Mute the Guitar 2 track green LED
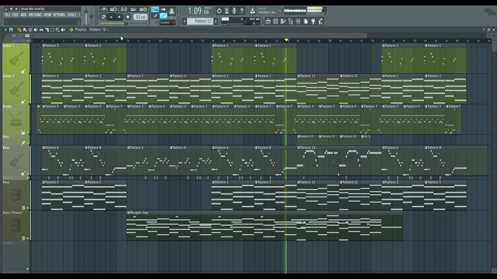The image size is (497, 279). (x=28, y=102)
